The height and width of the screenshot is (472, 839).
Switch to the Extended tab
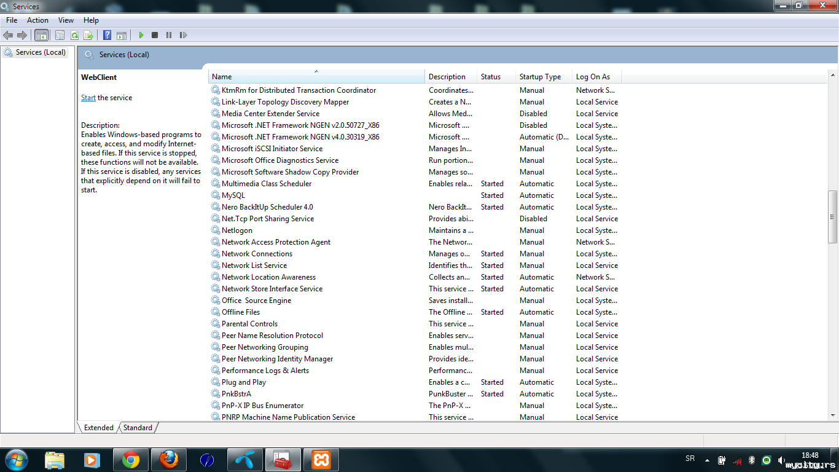tap(98, 428)
